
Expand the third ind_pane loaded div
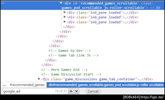(x=65, y=22)
